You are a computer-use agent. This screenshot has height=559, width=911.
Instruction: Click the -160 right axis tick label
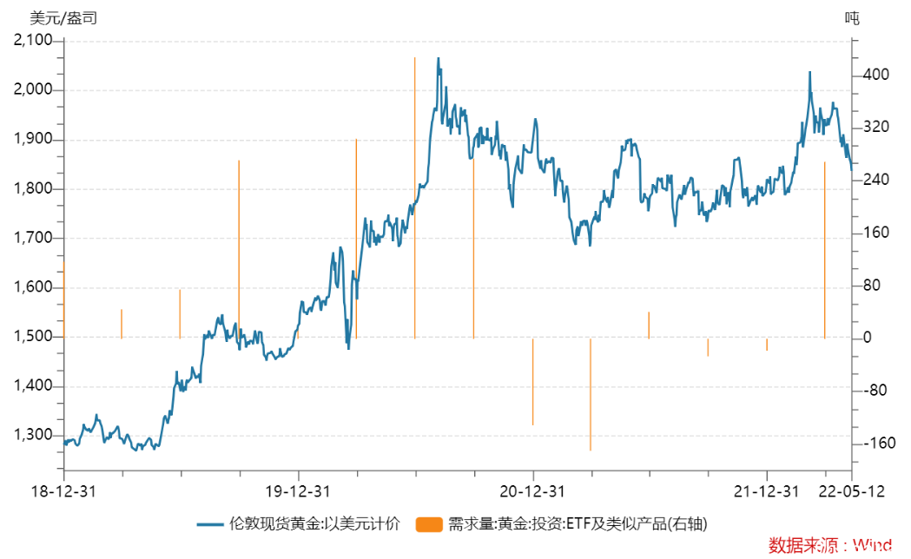point(879,443)
